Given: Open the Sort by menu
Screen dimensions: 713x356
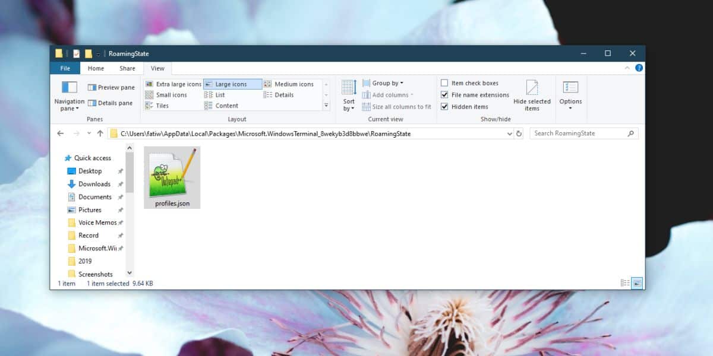Looking at the screenshot, I should coord(349,96).
